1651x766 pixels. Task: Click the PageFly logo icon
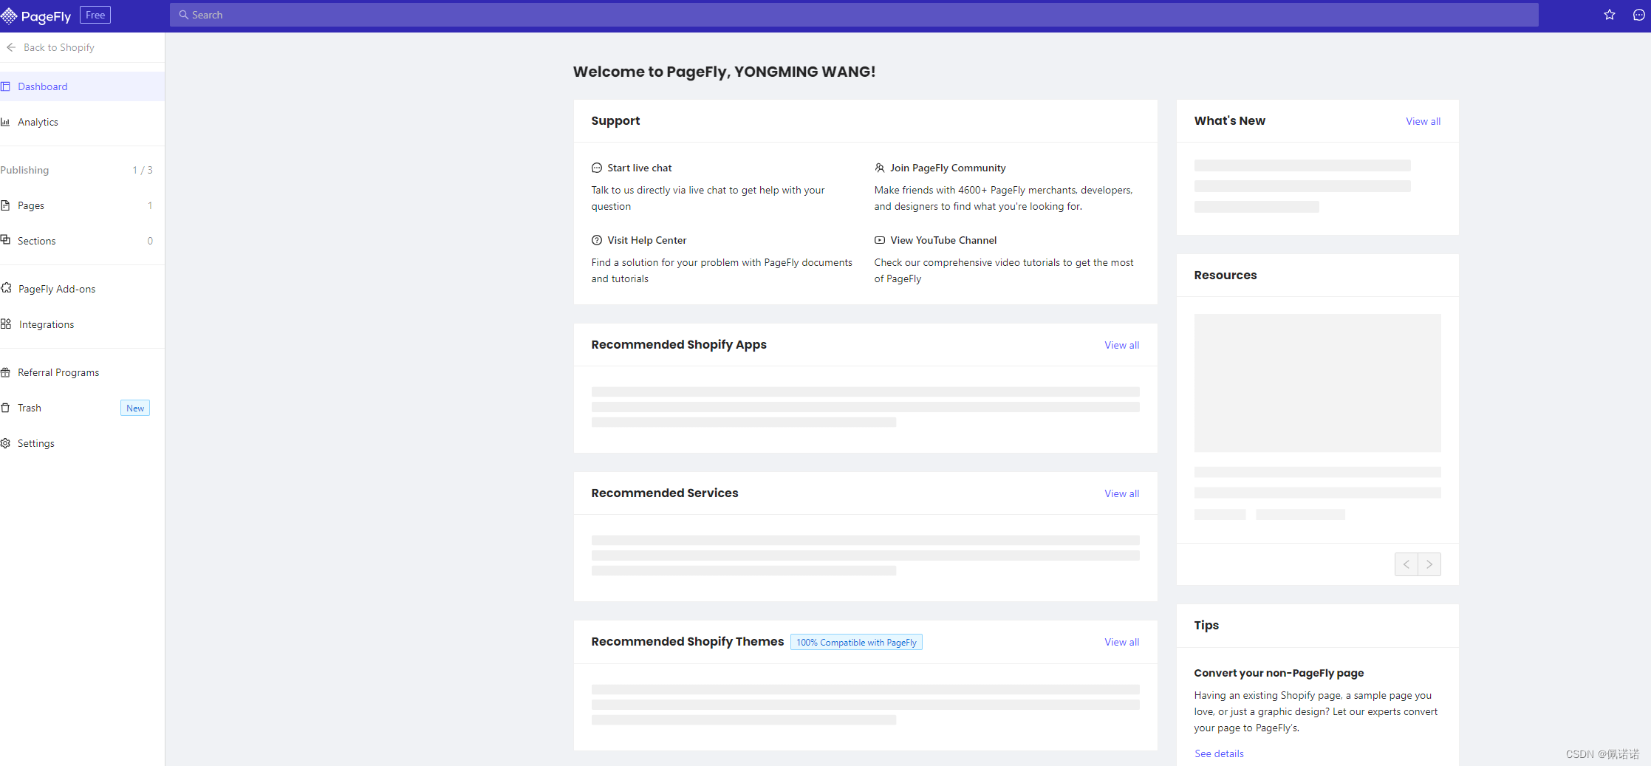click(x=9, y=16)
